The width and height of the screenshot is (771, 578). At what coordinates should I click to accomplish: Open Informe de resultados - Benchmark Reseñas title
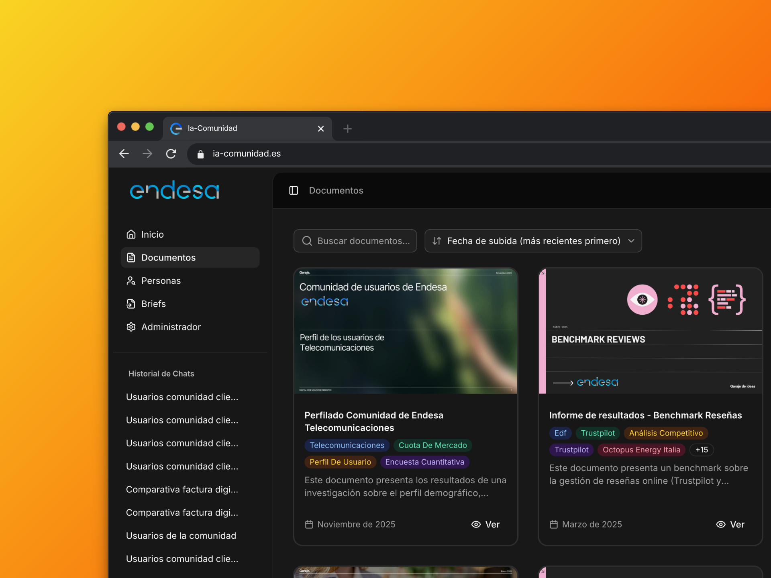click(645, 415)
